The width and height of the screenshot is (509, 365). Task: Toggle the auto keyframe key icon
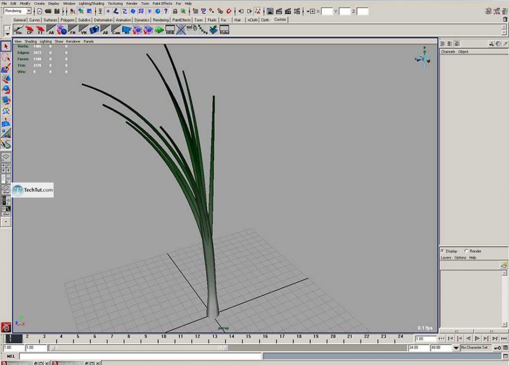[498, 348]
